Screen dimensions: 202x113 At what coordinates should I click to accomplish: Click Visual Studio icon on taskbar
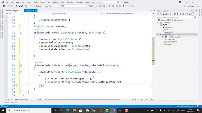point(113,110)
